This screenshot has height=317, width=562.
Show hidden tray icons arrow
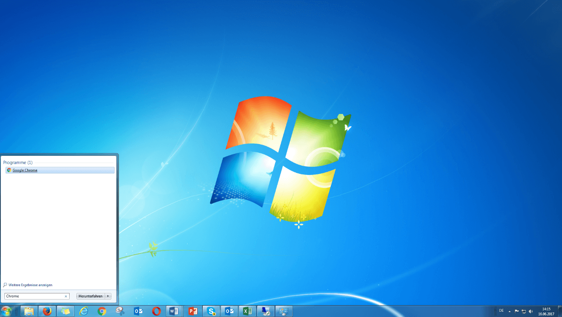510,311
